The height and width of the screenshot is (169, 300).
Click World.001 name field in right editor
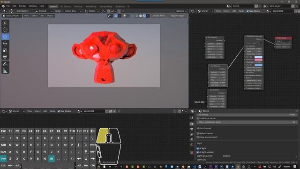[283, 11]
